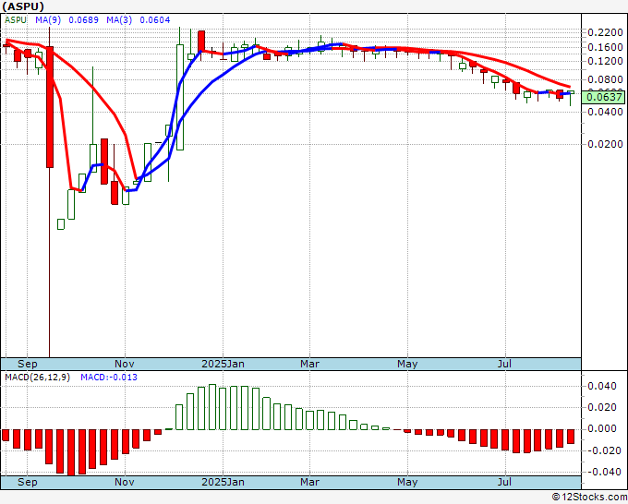
Task: Click the MA(3) value 0.0604
Action: click(x=154, y=20)
